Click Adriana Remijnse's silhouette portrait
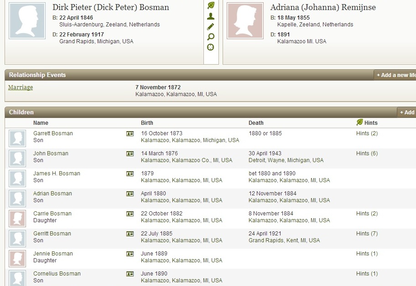Image resolution: width=416 pixels, height=286 pixels. point(245,21)
